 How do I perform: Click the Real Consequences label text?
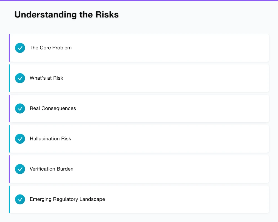(53, 109)
